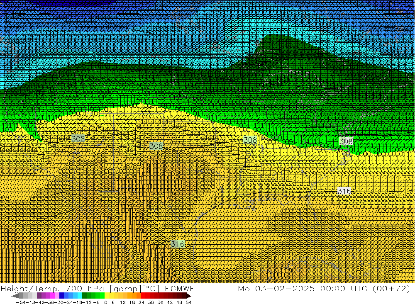The width and height of the screenshot is (415, 304).
Task: Click the '54' legend value
Action: [188, 302]
